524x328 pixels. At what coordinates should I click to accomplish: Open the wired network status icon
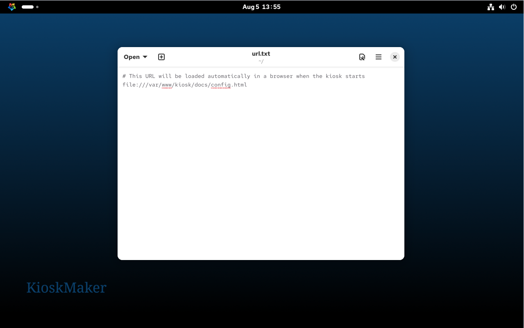[490, 7]
